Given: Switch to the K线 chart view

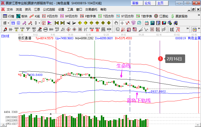Looking at the screenshot, I should pyautogui.click(x=35, y=16).
